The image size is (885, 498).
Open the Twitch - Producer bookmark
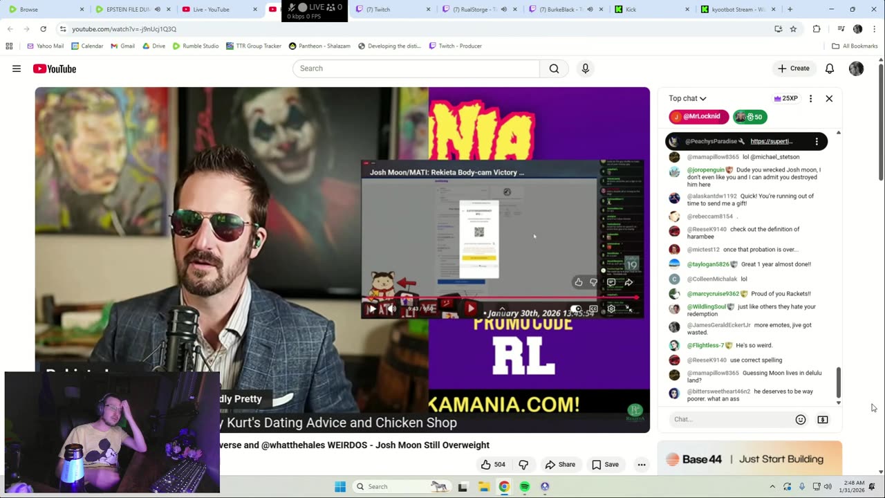tap(456, 46)
